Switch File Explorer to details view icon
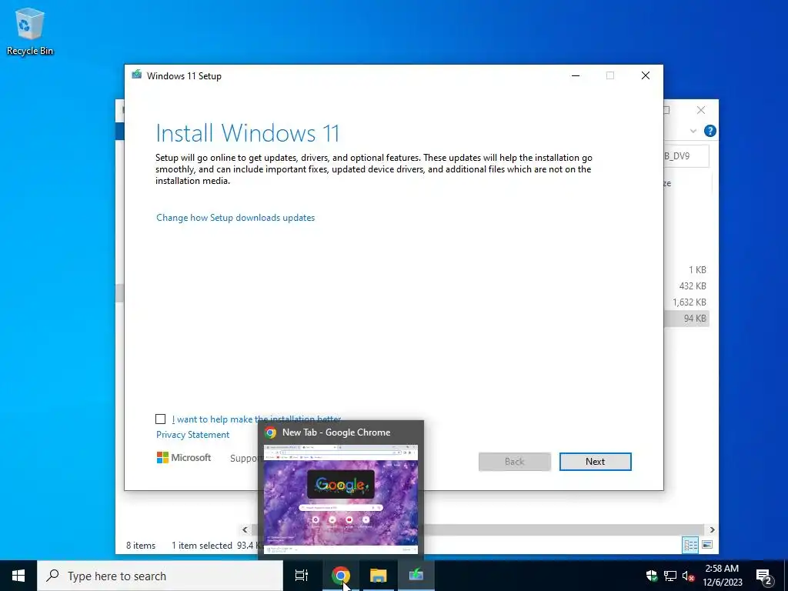The image size is (788, 591). [x=690, y=545]
